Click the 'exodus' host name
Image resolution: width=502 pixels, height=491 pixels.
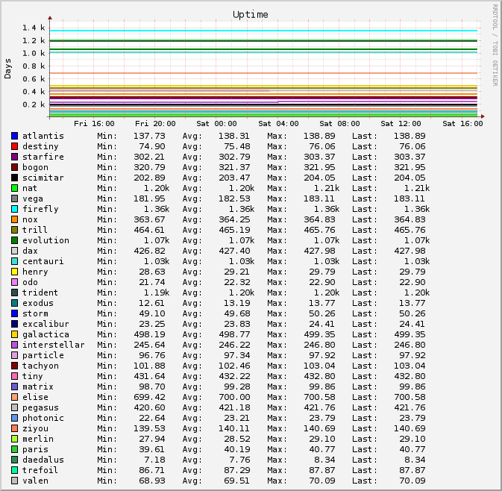point(38,303)
